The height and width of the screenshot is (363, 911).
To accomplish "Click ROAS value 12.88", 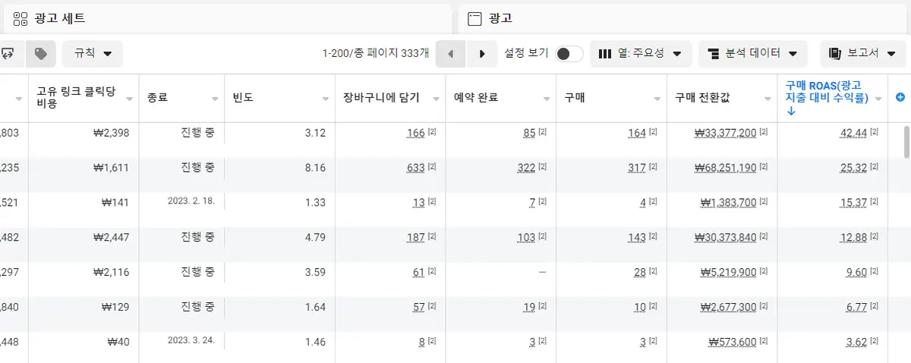I will coord(853,238).
